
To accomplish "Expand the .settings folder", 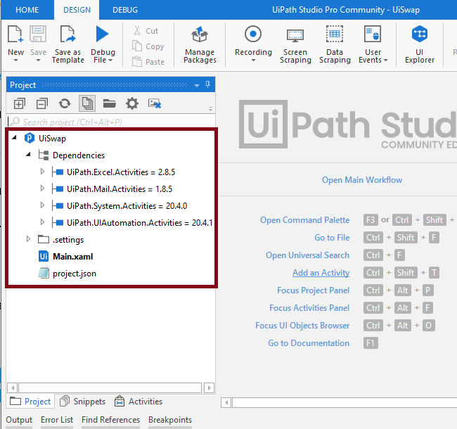I will (x=28, y=239).
